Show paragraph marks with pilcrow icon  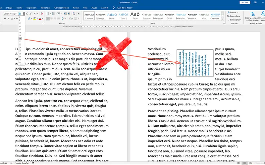pos(79,14)
